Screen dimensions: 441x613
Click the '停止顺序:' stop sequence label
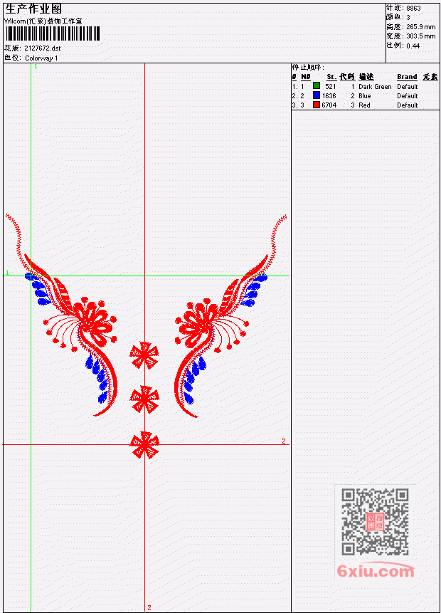click(308, 67)
